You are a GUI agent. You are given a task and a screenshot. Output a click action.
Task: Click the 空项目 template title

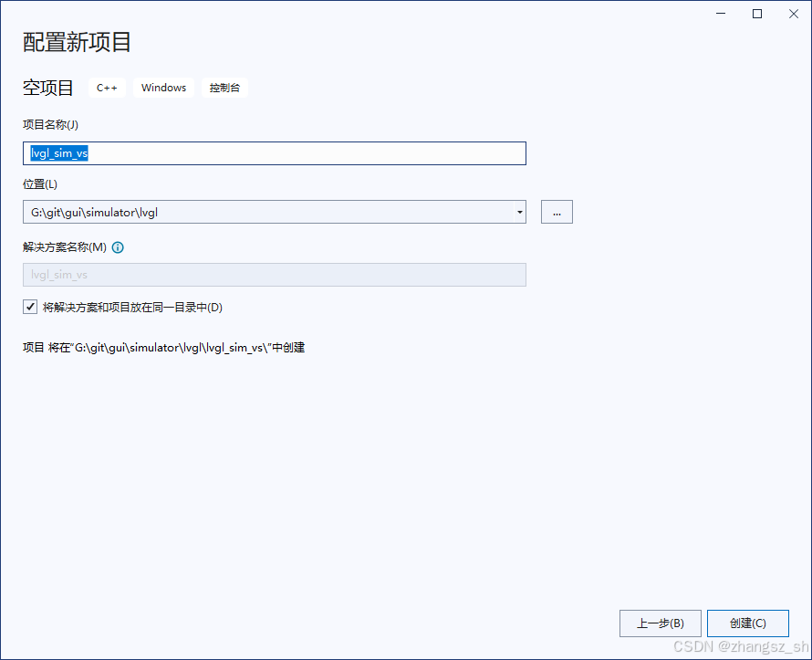[47, 88]
